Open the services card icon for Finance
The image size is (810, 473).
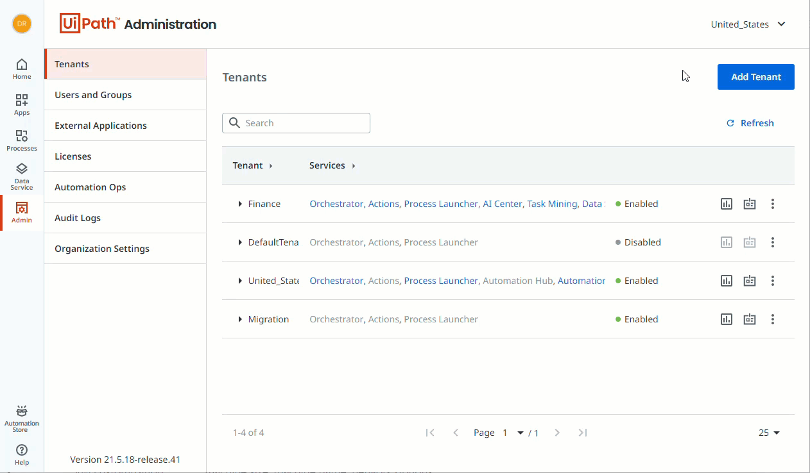[x=750, y=204]
